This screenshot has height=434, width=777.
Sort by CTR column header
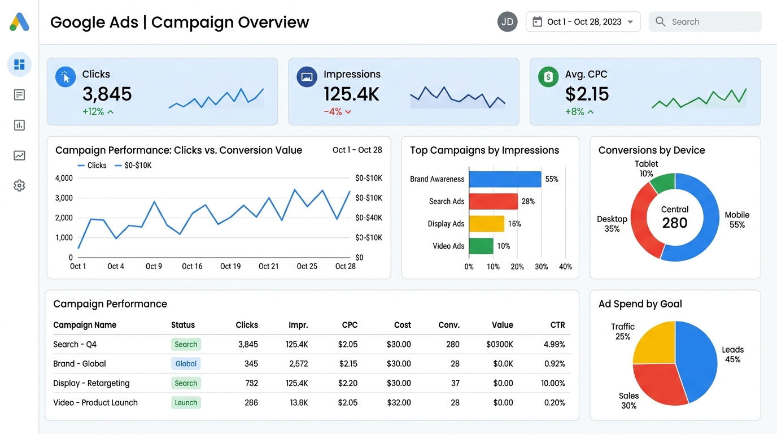click(x=557, y=325)
